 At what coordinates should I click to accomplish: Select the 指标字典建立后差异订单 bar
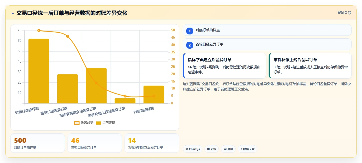(x=96, y=85)
